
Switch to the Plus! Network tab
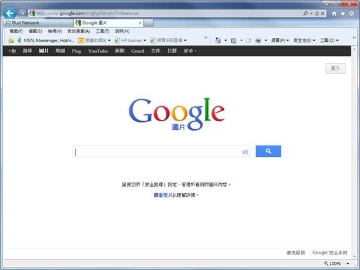click(38, 23)
